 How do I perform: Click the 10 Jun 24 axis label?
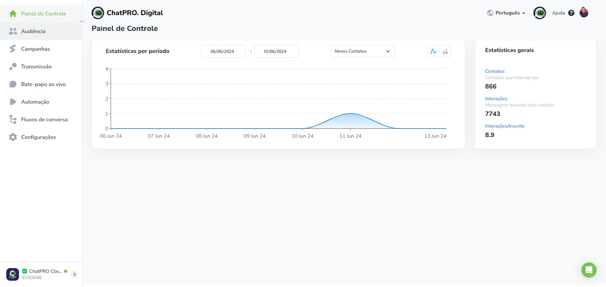302,136
